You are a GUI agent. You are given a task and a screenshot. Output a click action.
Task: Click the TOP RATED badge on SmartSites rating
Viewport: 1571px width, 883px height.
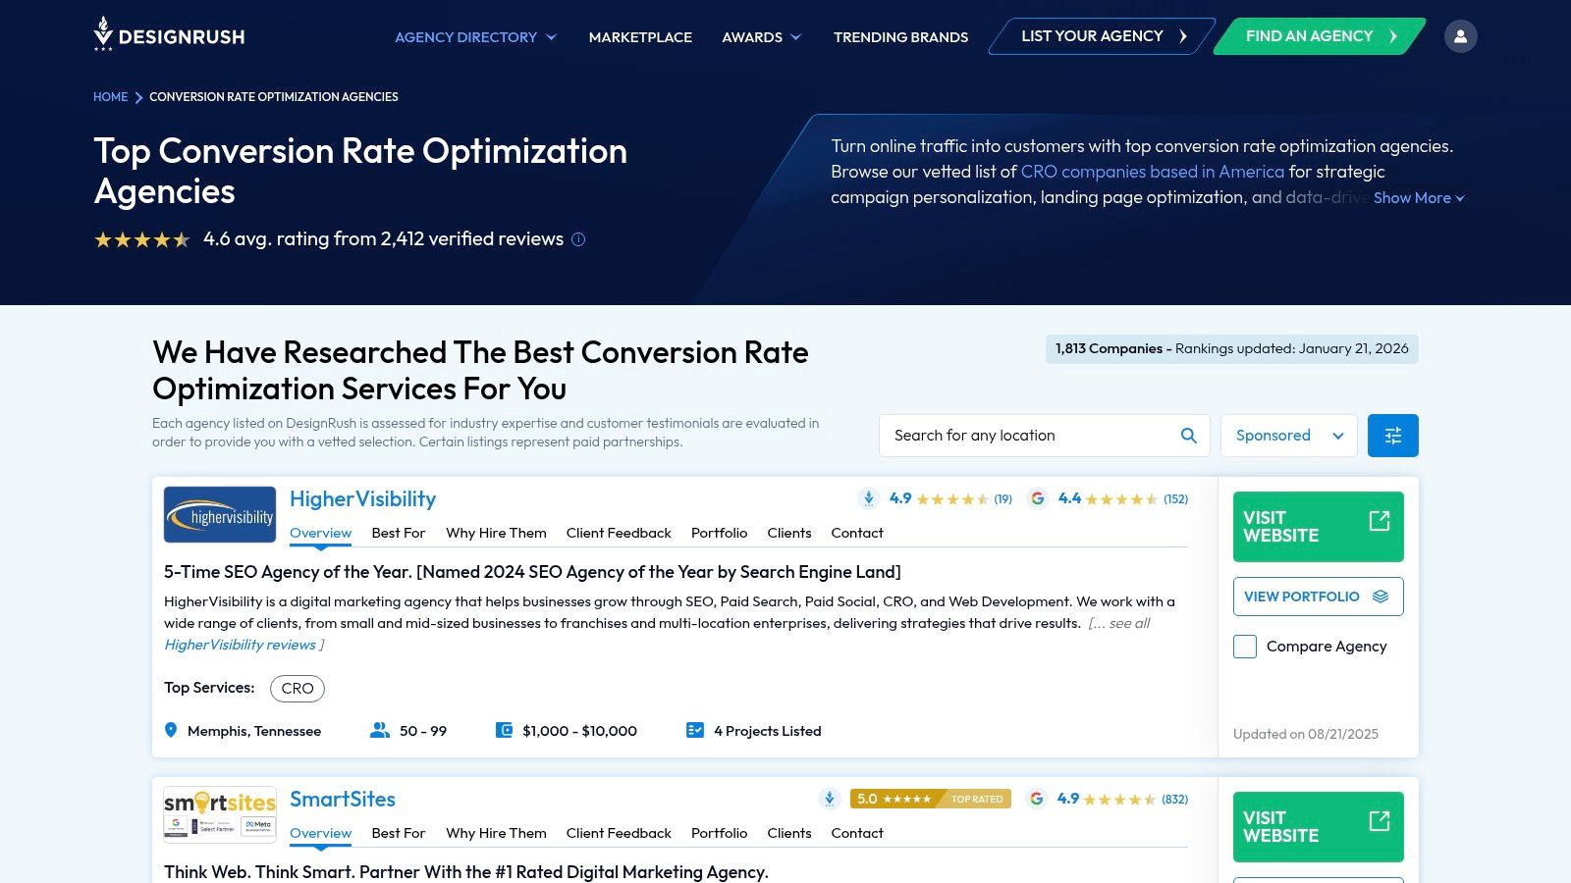click(977, 799)
